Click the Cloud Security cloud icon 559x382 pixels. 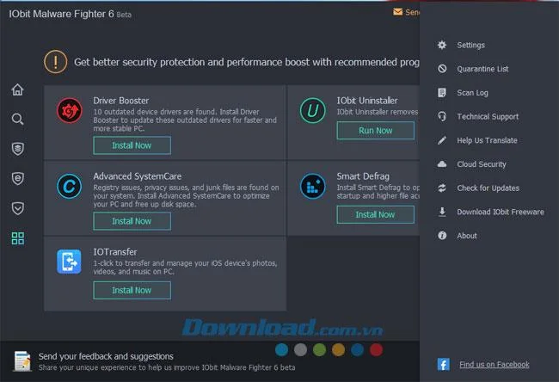[x=442, y=164]
